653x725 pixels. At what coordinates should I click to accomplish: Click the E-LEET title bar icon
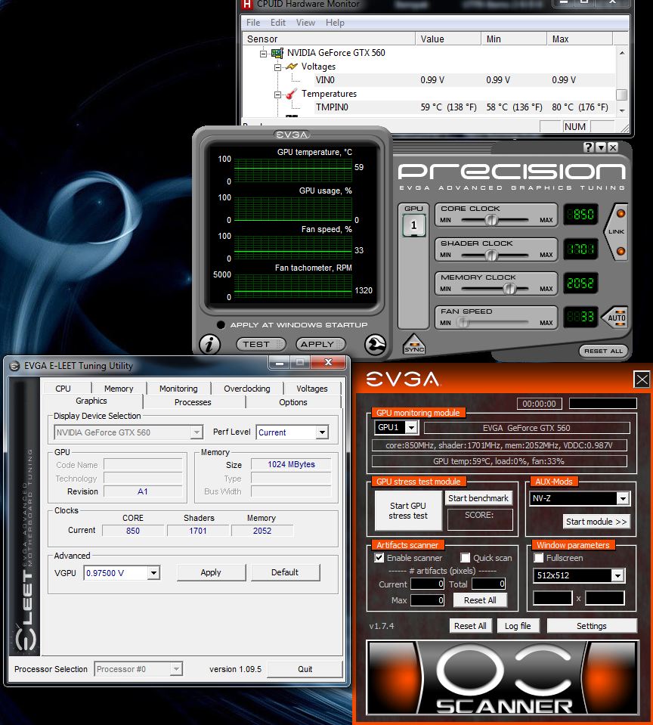point(15,366)
